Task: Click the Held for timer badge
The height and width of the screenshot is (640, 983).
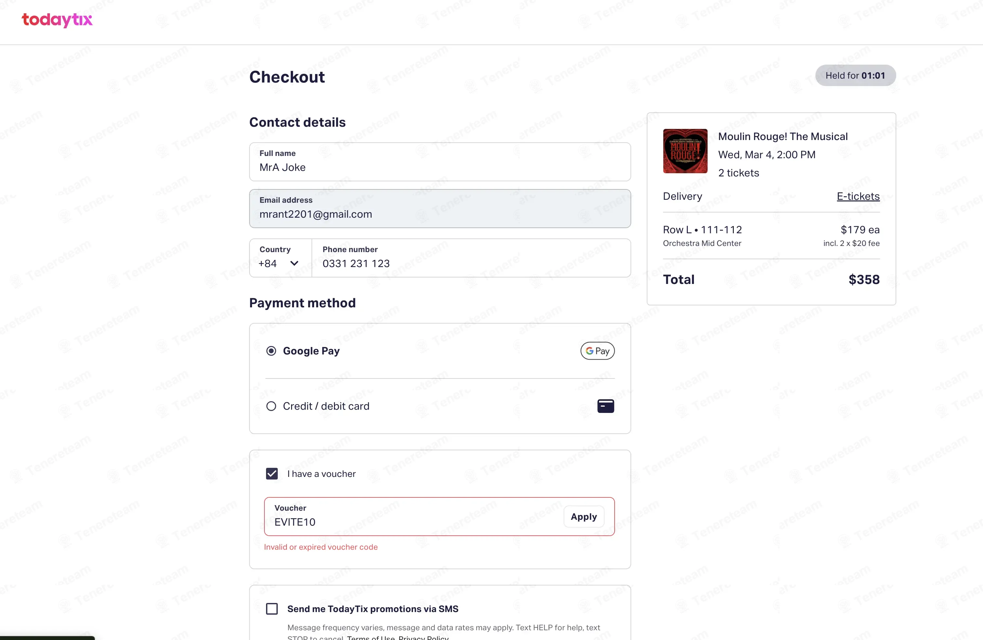Action: (x=855, y=75)
